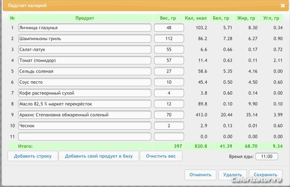The width and height of the screenshot is (290, 187).
Task: Select the Время еды time field
Action: click(x=266, y=156)
